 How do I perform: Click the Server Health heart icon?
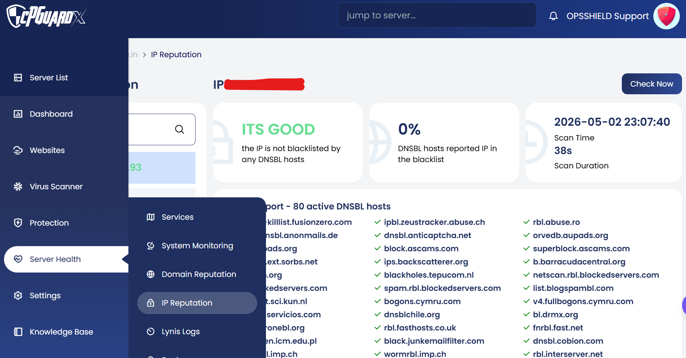(x=18, y=259)
